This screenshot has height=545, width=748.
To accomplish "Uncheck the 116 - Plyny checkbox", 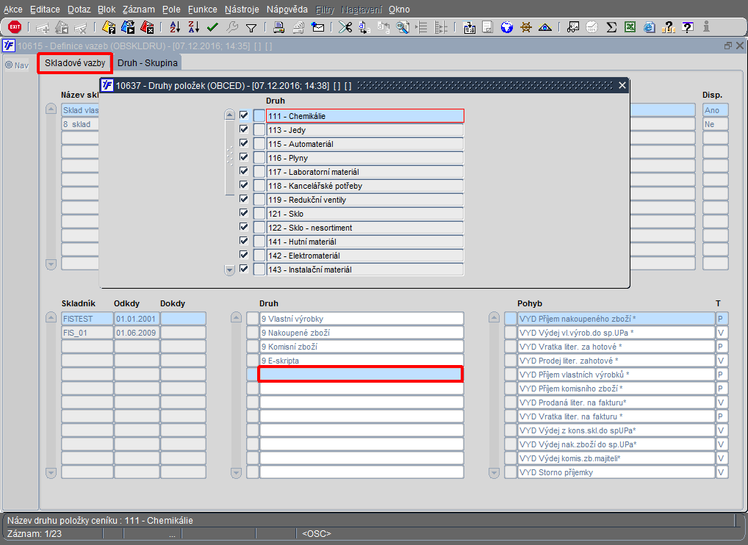I will (x=244, y=157).
